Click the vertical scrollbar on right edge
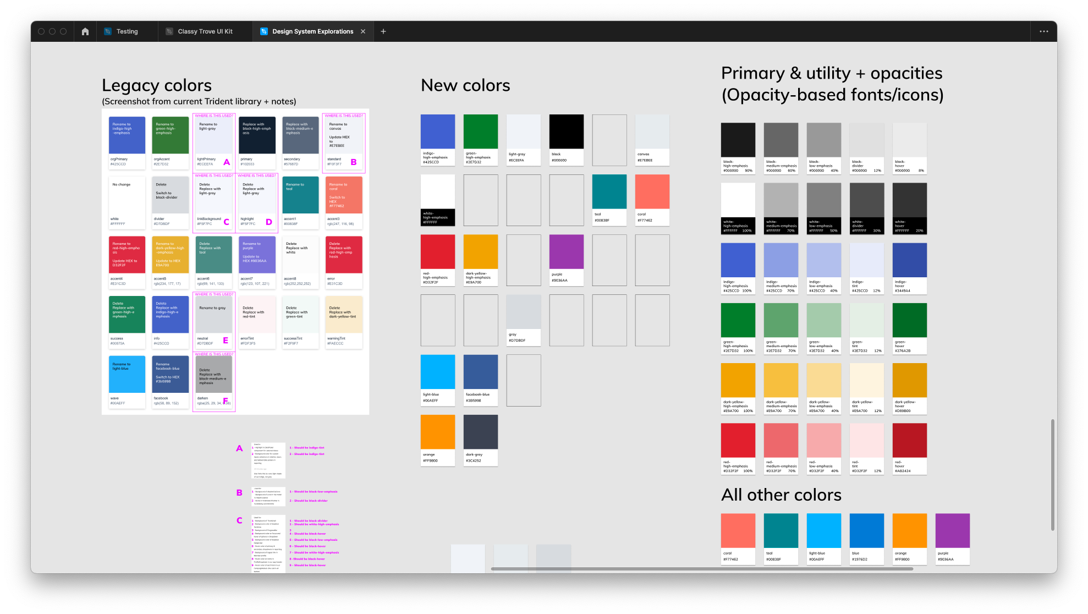The width and height of the screenshot is (1088, 614). [1052, 474]
